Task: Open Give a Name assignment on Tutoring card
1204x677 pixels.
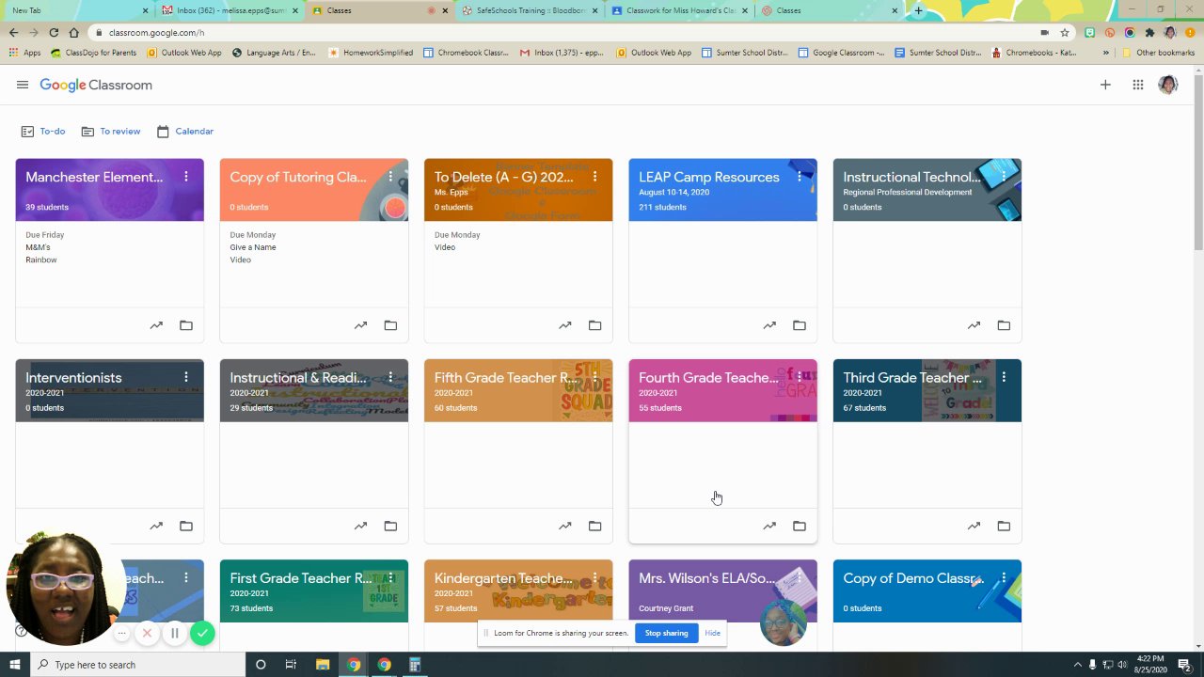Action: (253, 247)
